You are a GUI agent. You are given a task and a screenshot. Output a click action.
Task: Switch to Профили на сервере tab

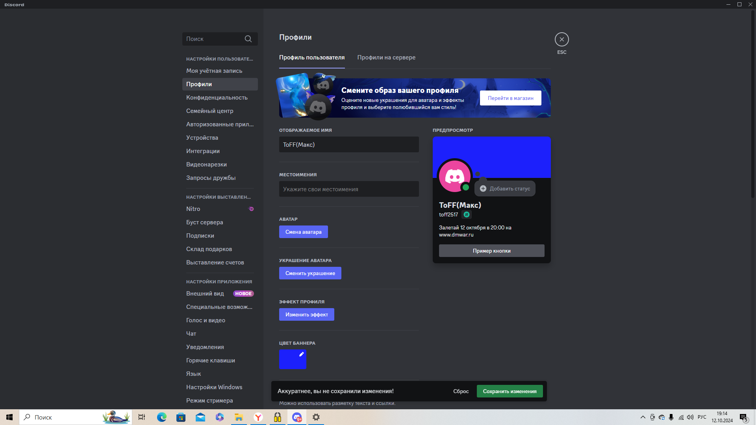tap(386, 57)
